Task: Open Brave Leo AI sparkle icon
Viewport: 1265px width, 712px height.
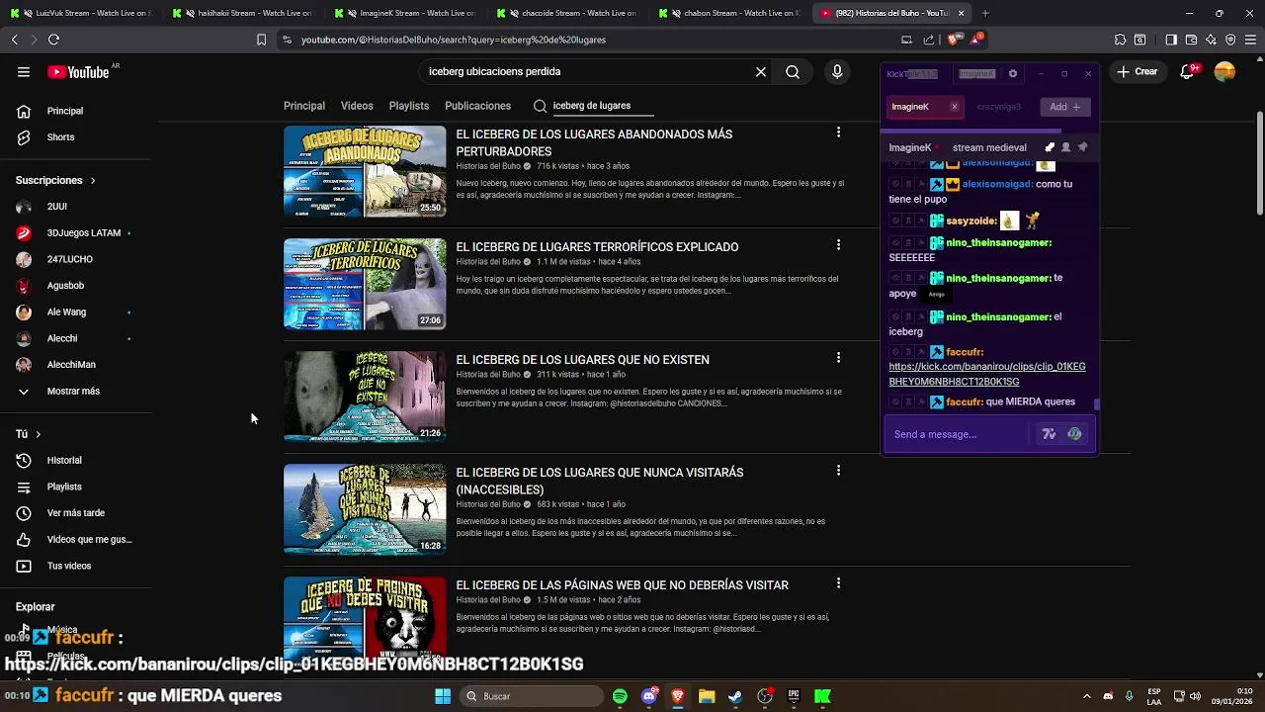Action: [x=1211, y=40]
